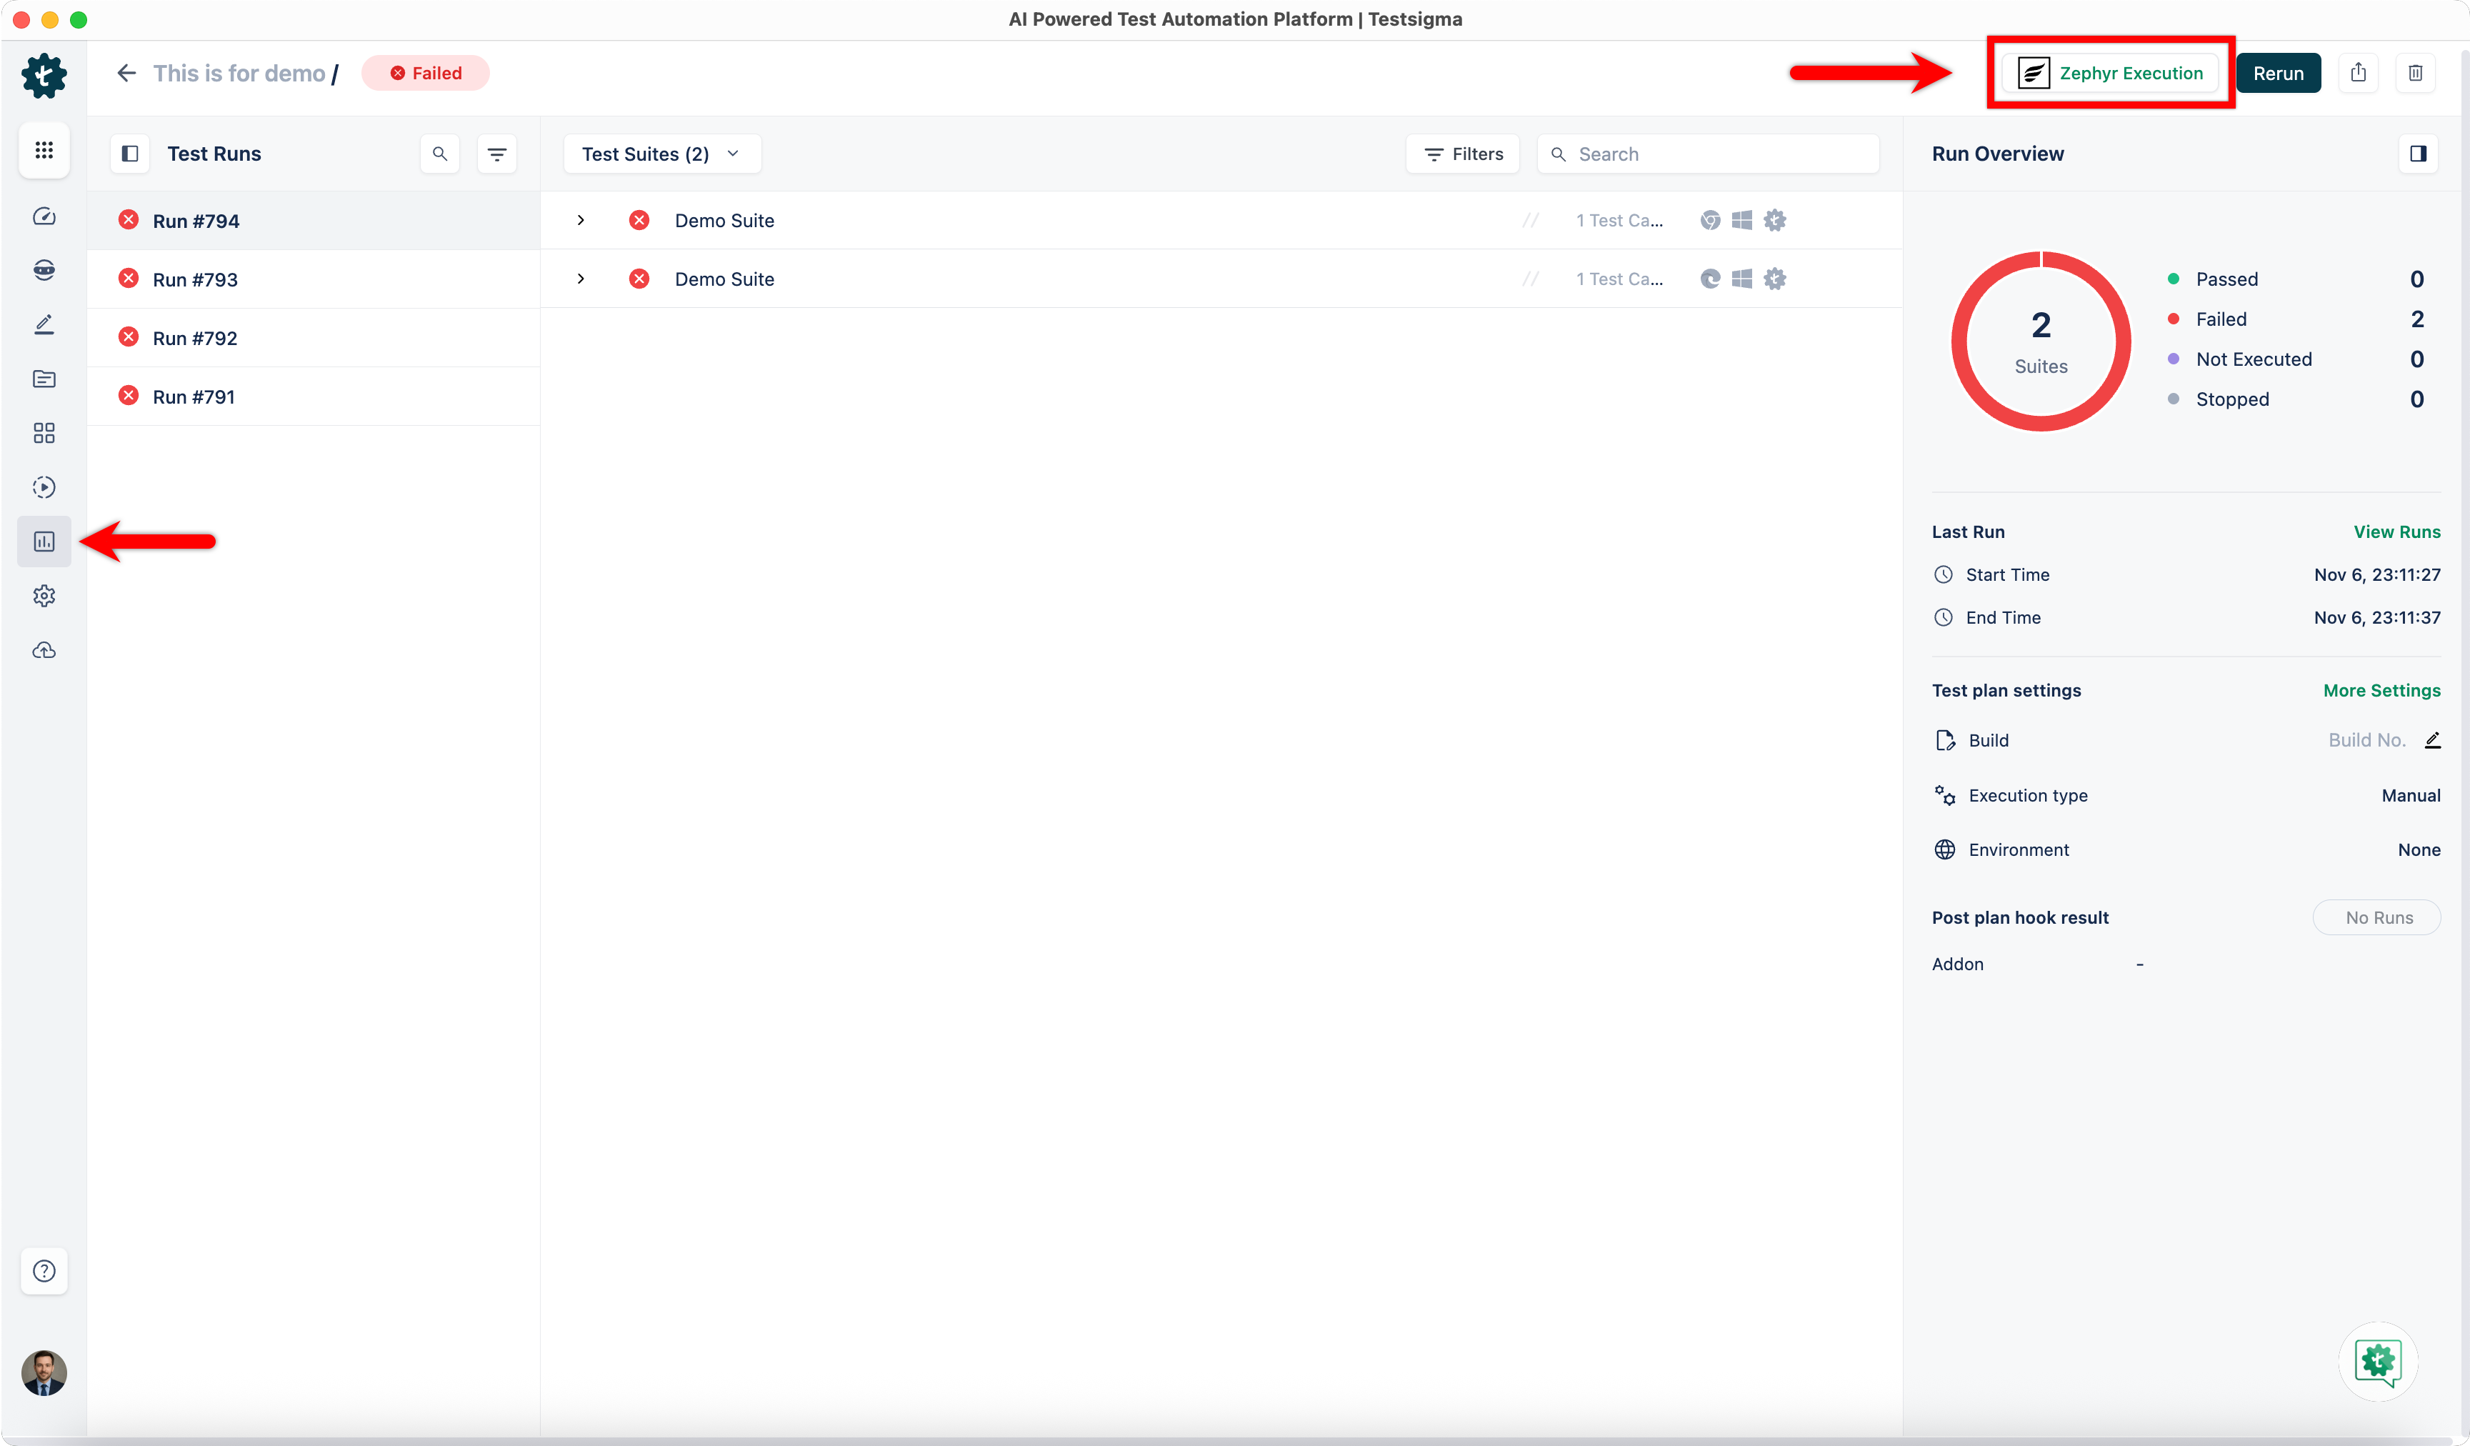
Task: Open the dashboard gauge sidebar icon
Action: tap(44, 216)
